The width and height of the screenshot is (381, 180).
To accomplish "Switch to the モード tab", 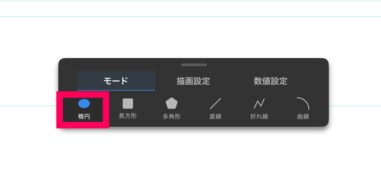I will click(116, 81).
